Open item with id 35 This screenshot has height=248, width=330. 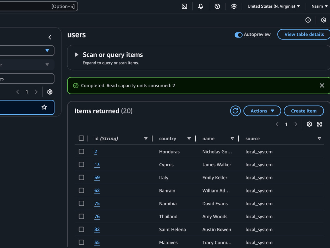coord(97,242)
